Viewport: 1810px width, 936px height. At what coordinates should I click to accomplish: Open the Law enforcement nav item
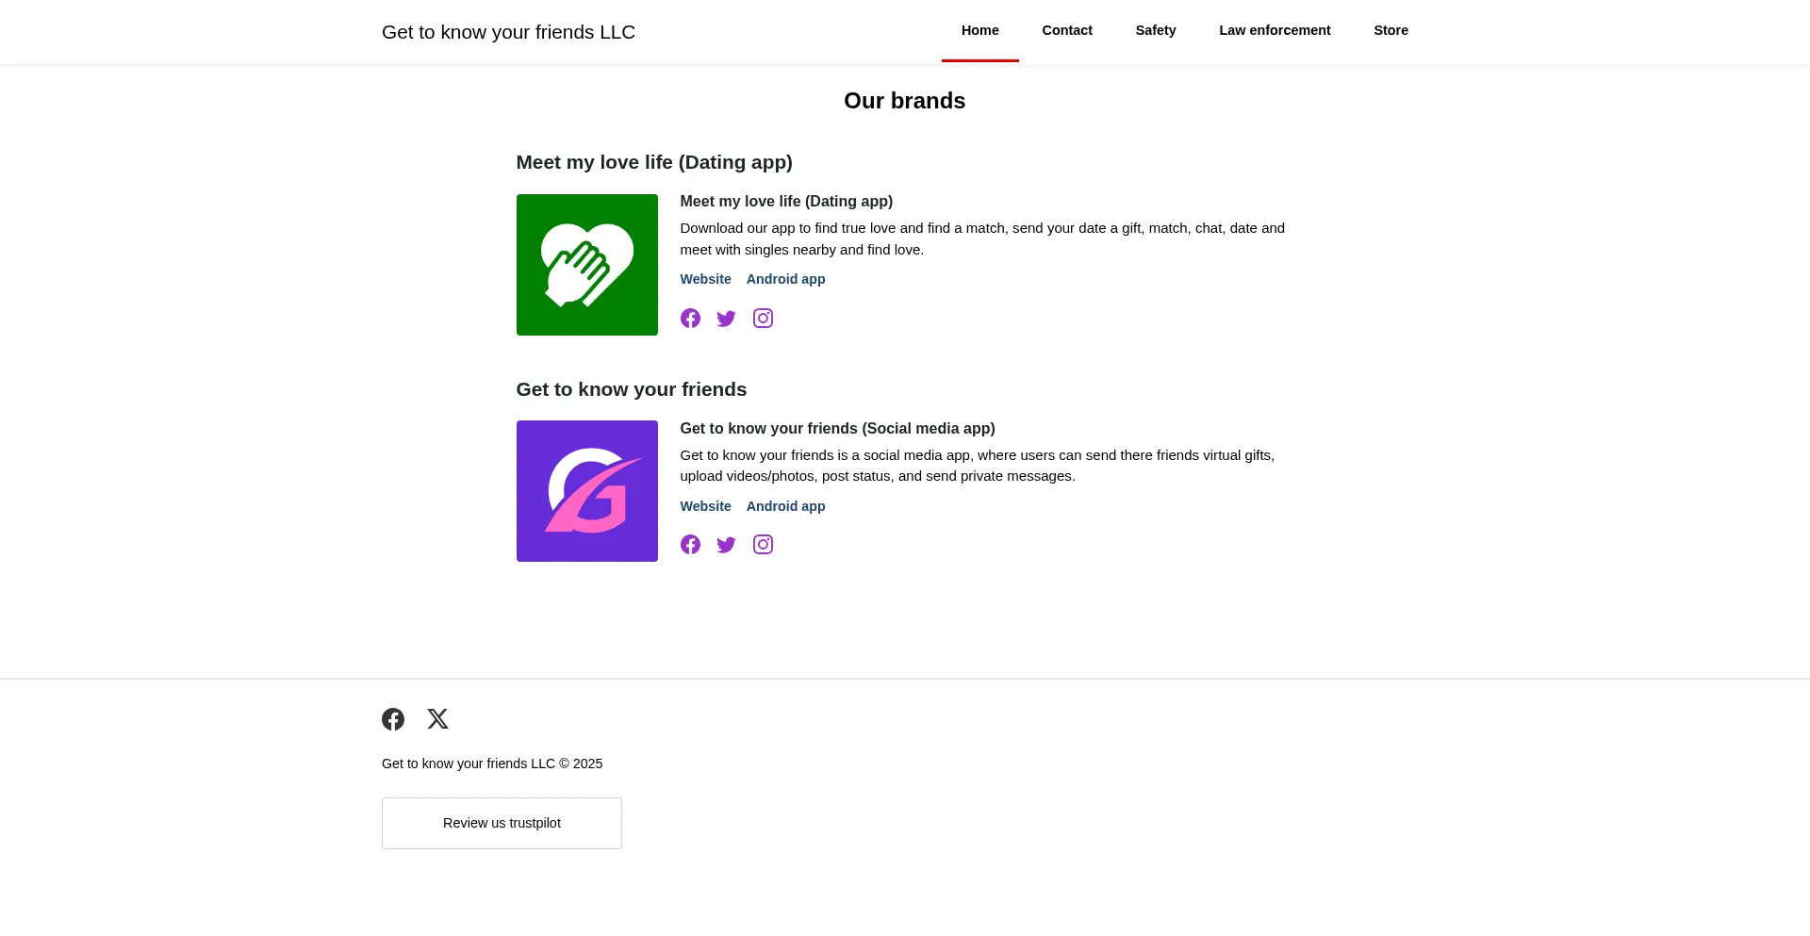(1275, 30)
